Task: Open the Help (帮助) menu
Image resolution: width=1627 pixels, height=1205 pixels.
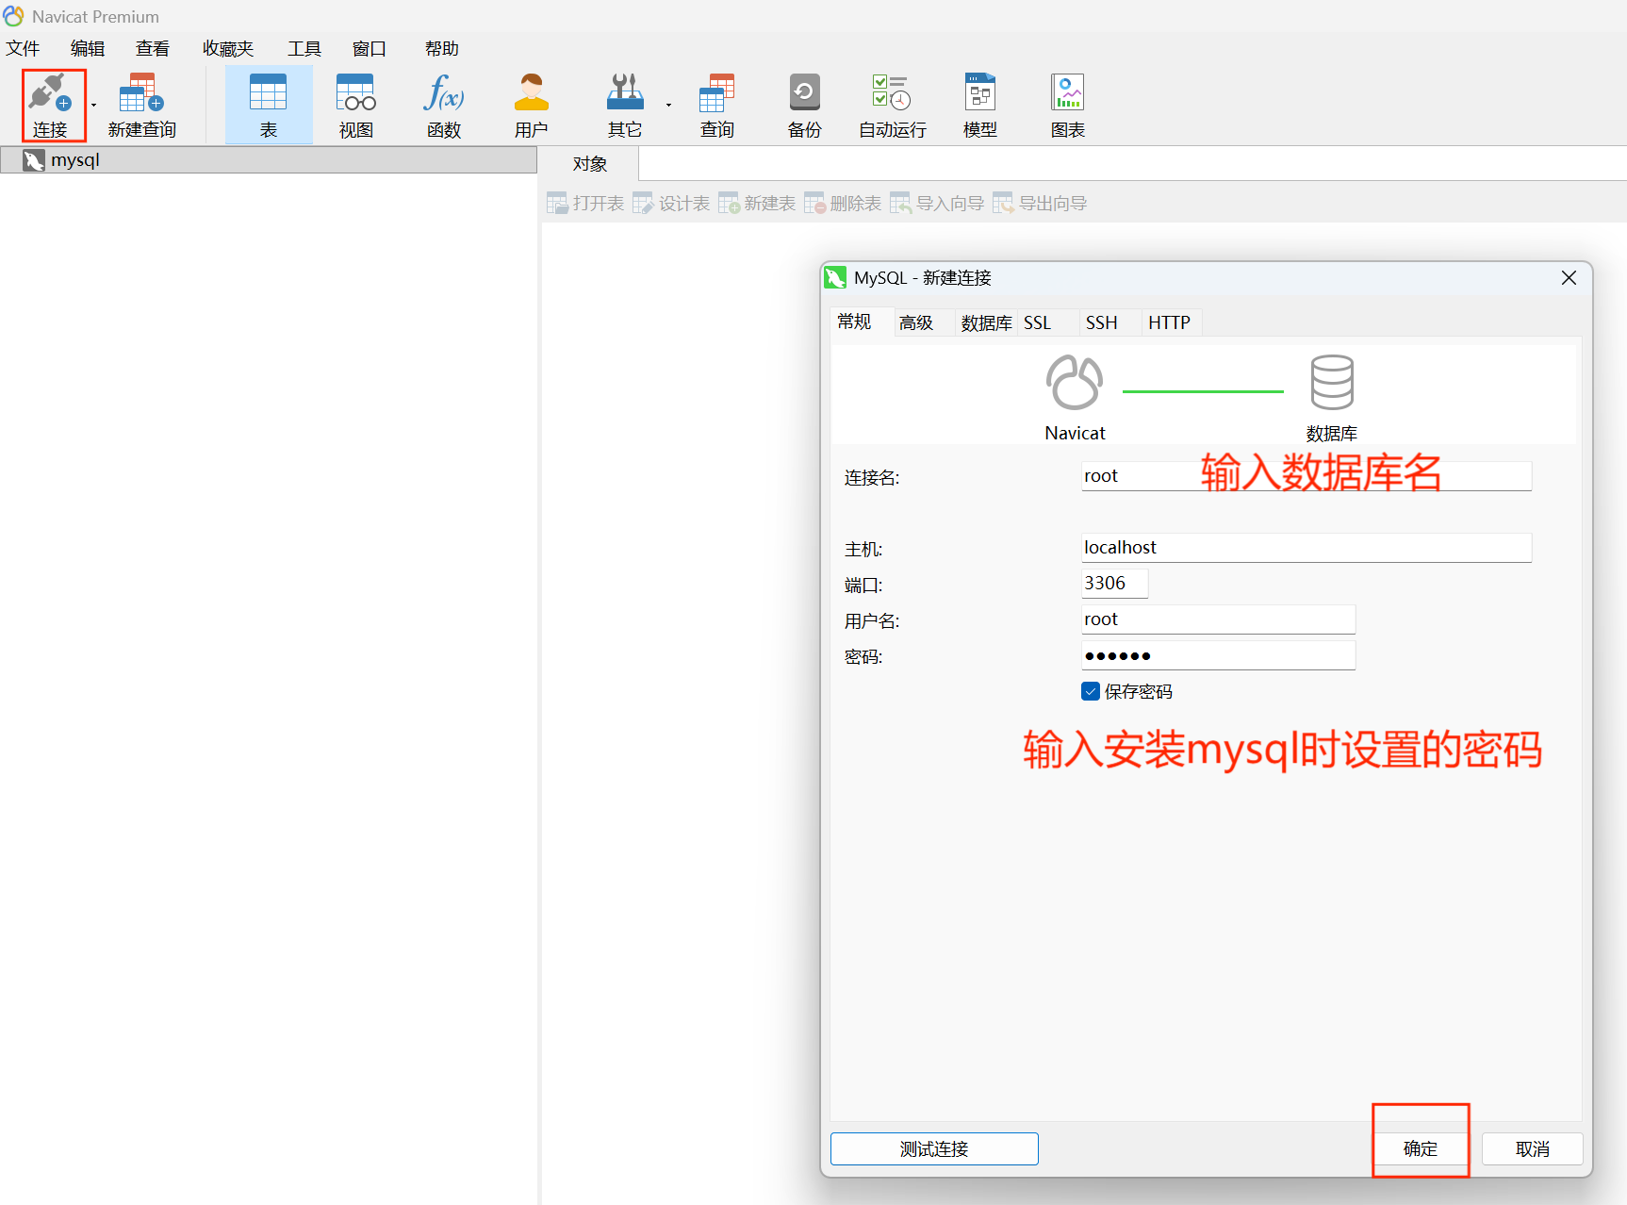Action: (442, 48)
